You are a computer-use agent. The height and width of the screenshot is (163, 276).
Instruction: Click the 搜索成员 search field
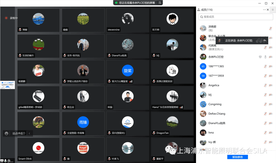[236, 17]
